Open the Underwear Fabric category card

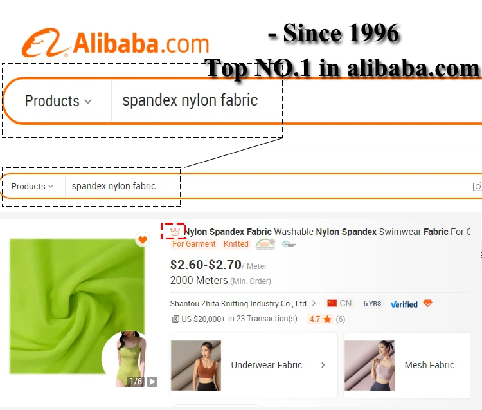coord(254,366)
